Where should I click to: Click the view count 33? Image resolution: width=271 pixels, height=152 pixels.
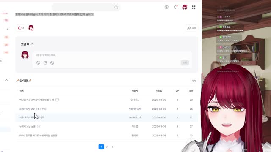(x=191, y=100)
